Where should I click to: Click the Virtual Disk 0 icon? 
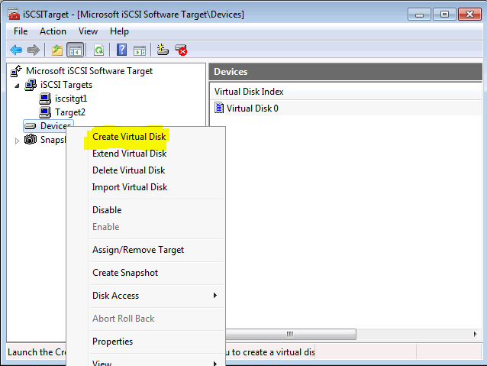pos(219,108)
